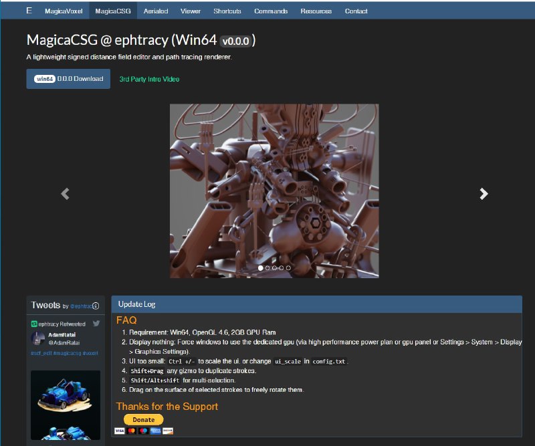Open the Shortcuts page
Screen dimensions: 535x446
227,11
